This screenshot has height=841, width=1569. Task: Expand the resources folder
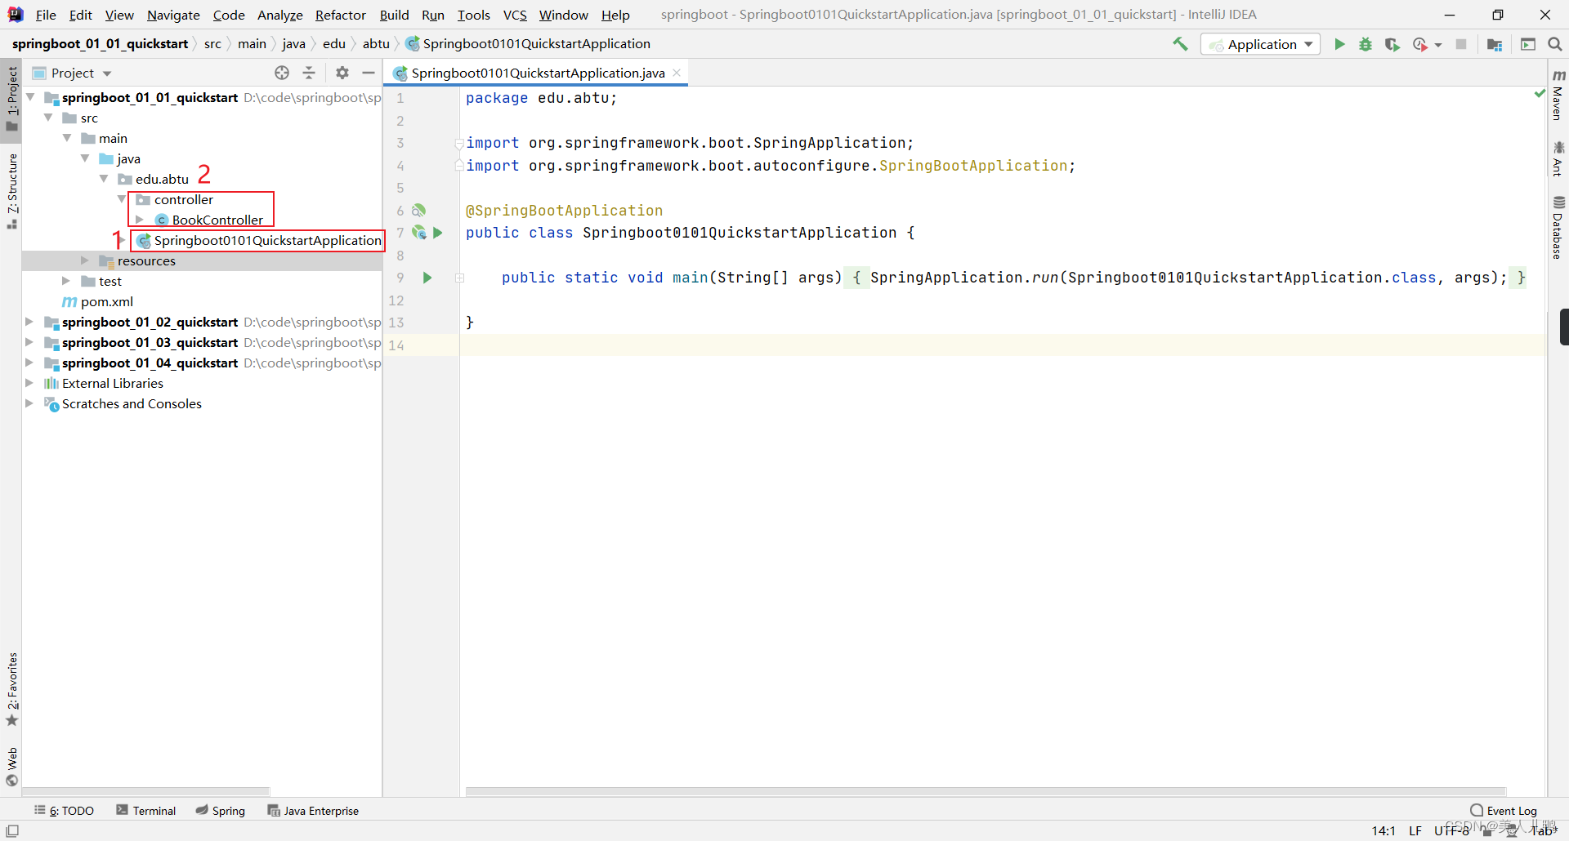(x=84, y=260)
